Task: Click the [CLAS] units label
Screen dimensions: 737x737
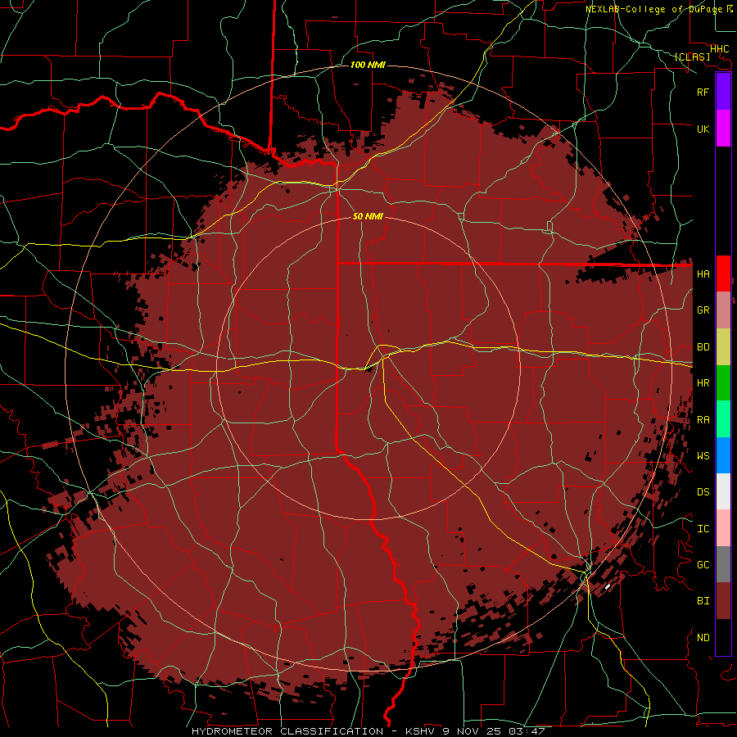Action: coord(692,57)
